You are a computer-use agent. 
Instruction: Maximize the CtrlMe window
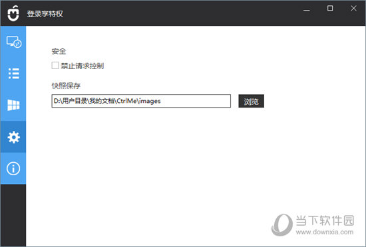(330, 9)
